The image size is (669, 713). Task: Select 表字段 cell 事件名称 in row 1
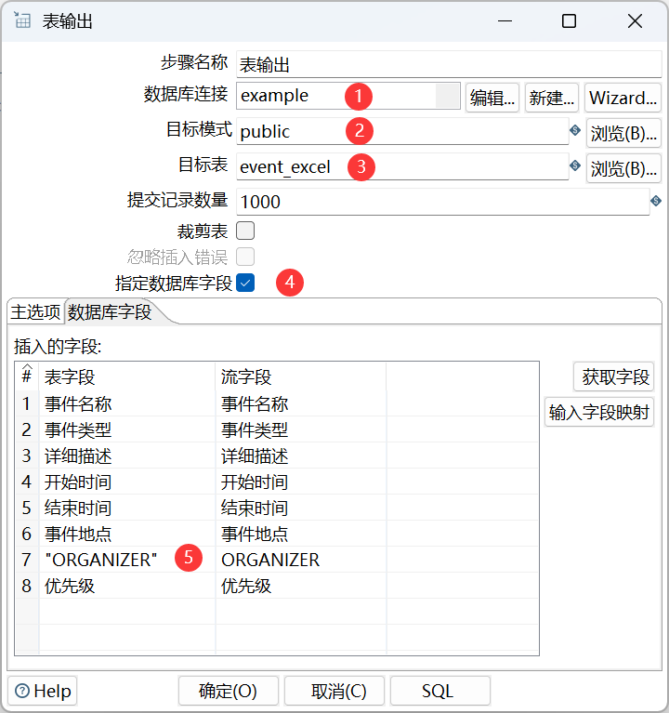[x=127, y=403]
